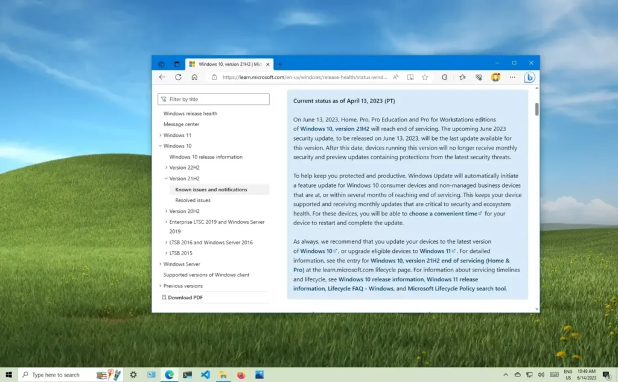This screenshot has width=618, height=382.
Task: Select the Windows 10 version 21H2 browser tab
Action: [x=229, y=63]
